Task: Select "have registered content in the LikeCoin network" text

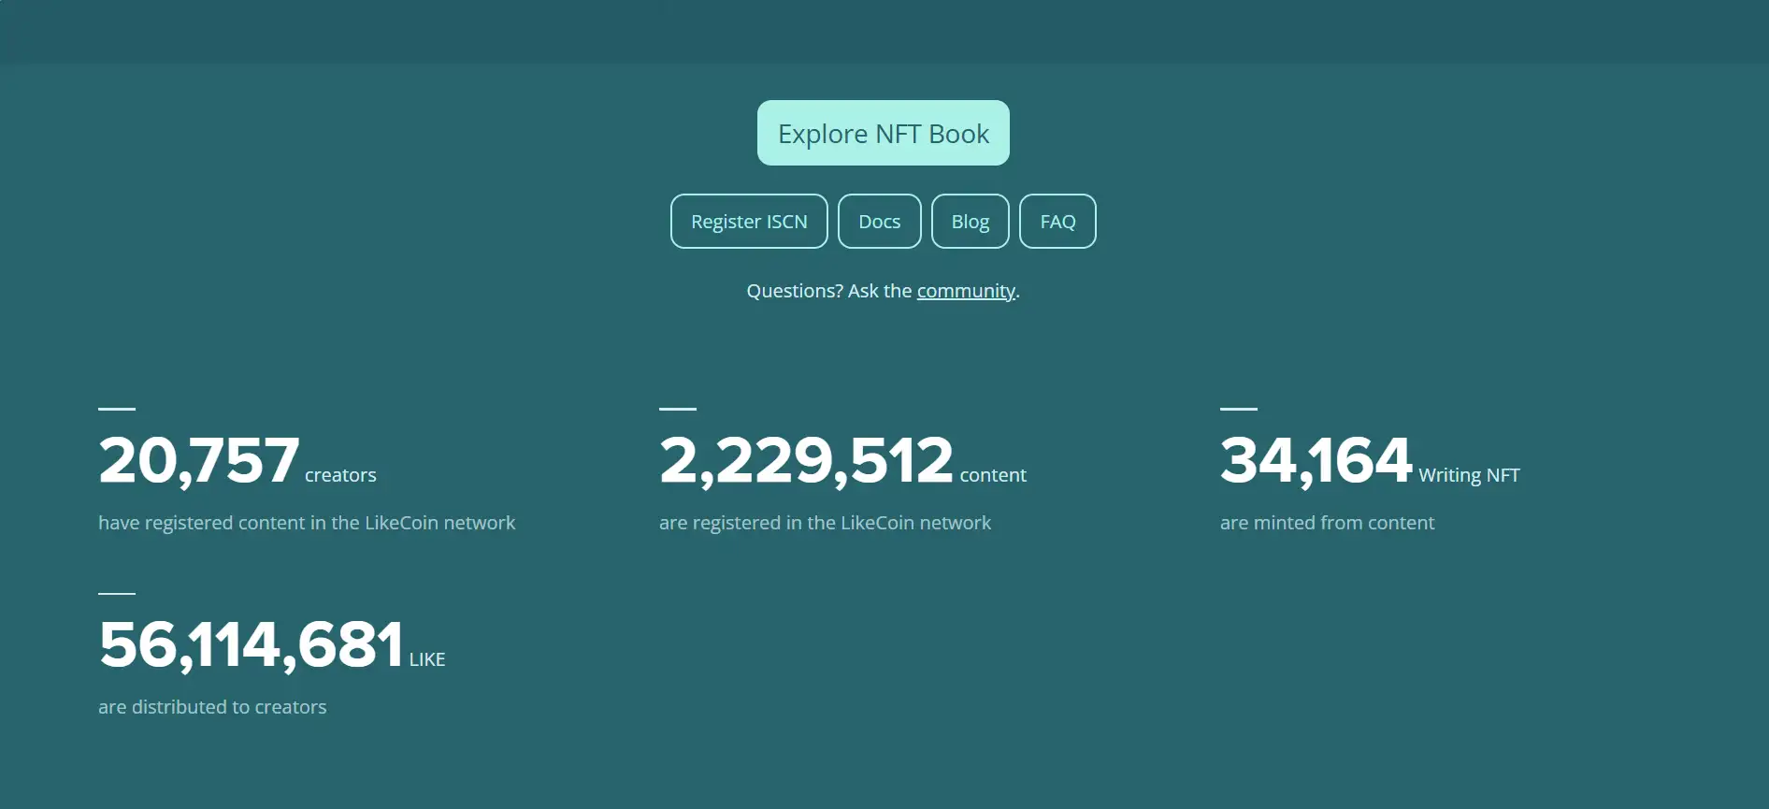Action: (x=307, y=523)
